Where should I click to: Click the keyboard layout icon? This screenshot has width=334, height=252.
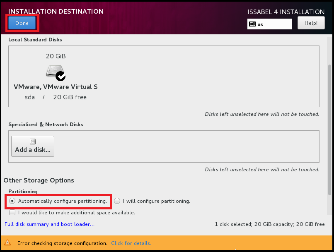[252, 24]
